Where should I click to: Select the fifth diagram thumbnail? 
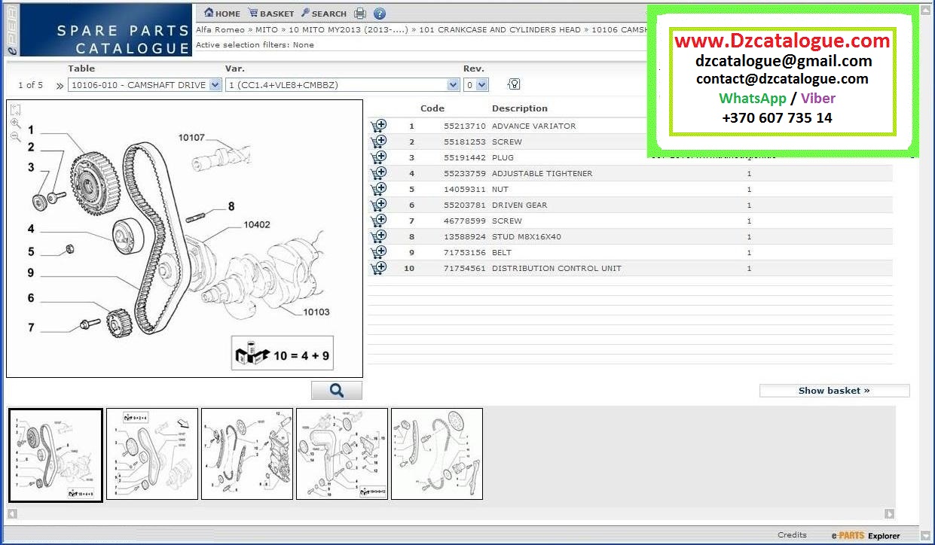click(x=437, y=454)
